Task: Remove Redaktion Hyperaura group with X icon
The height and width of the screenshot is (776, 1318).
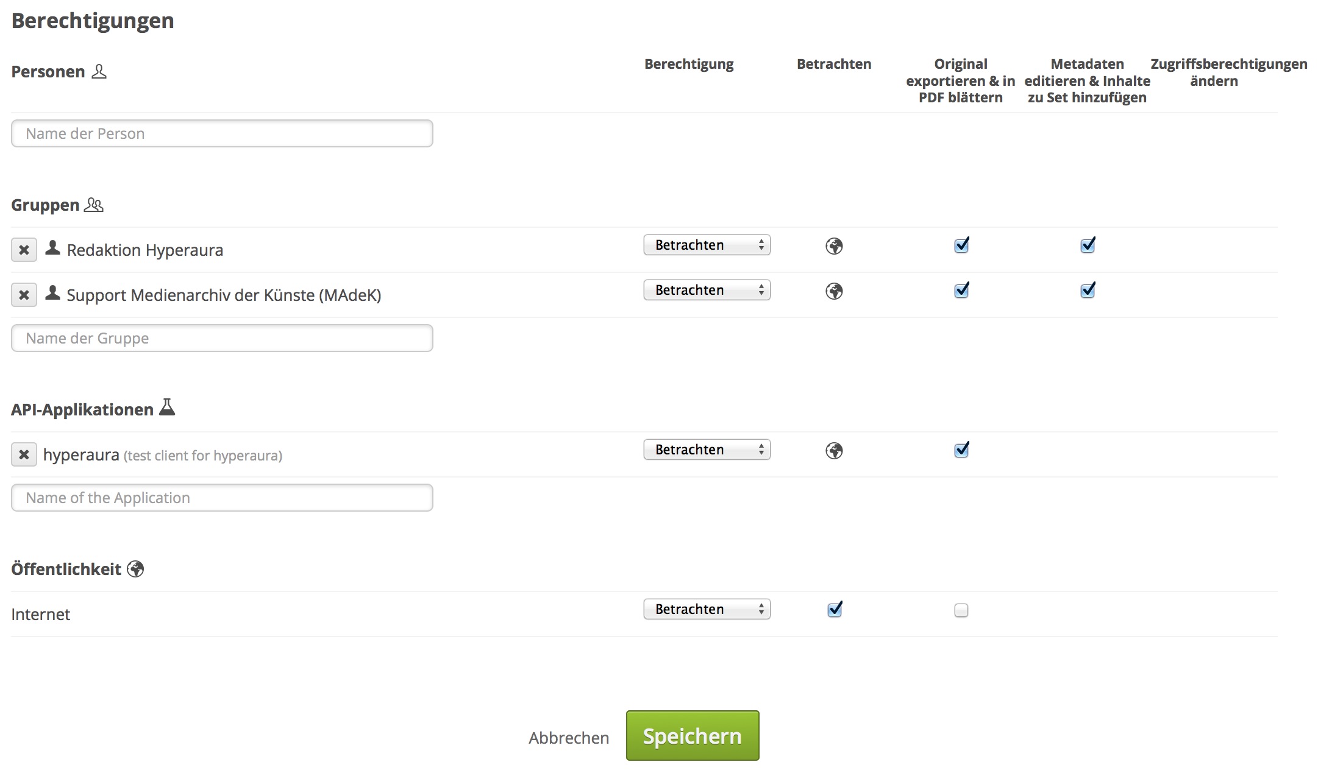Action: (24, 250)
